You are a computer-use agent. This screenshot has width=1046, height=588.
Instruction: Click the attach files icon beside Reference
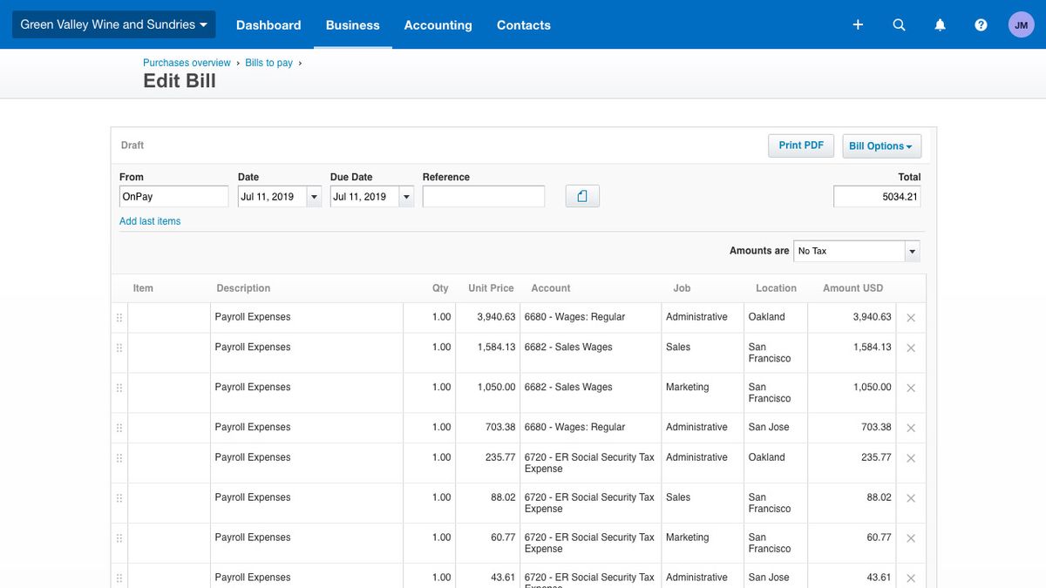pos(582,197)
